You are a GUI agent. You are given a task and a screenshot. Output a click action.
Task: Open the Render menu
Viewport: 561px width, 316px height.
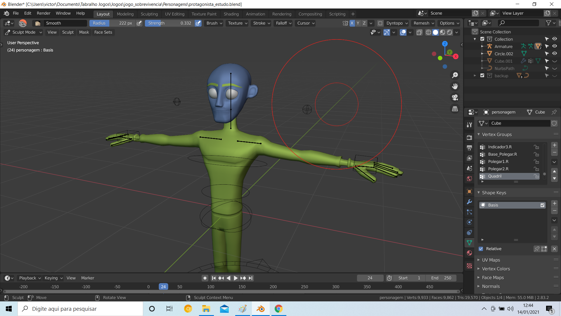[44, 13]
